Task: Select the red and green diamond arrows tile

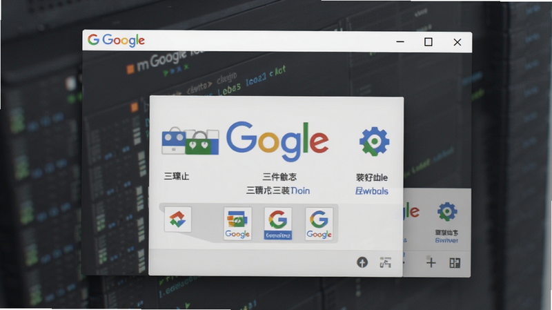Action: pos(178,219)
